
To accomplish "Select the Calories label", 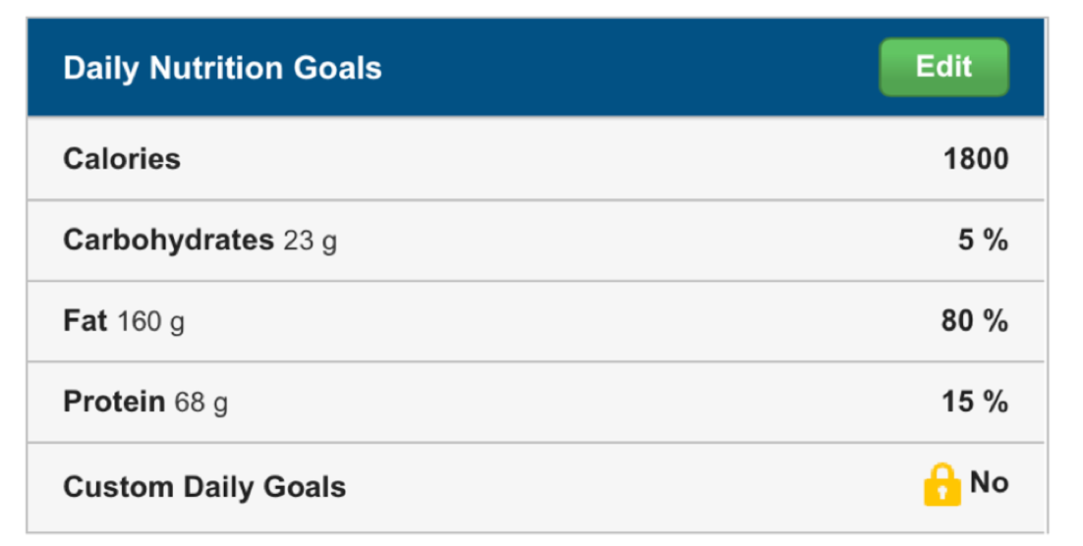I will point(122,159).
